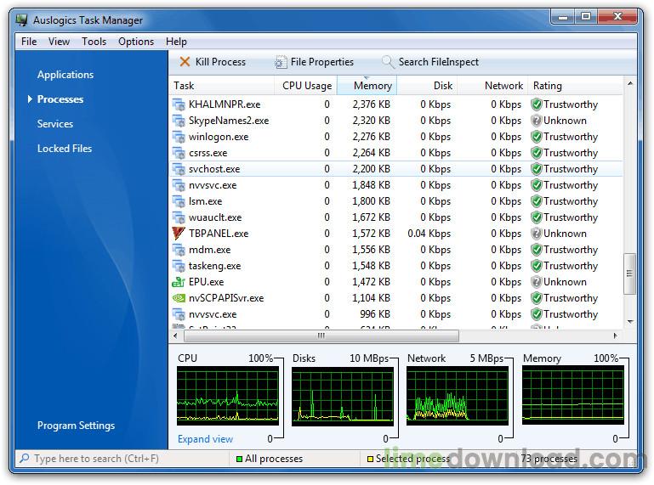Click the Trustworthy shield icon for svchost.exe
This screenshot has height=485, width=654.
pyautogui.click(x=537, y=169)
